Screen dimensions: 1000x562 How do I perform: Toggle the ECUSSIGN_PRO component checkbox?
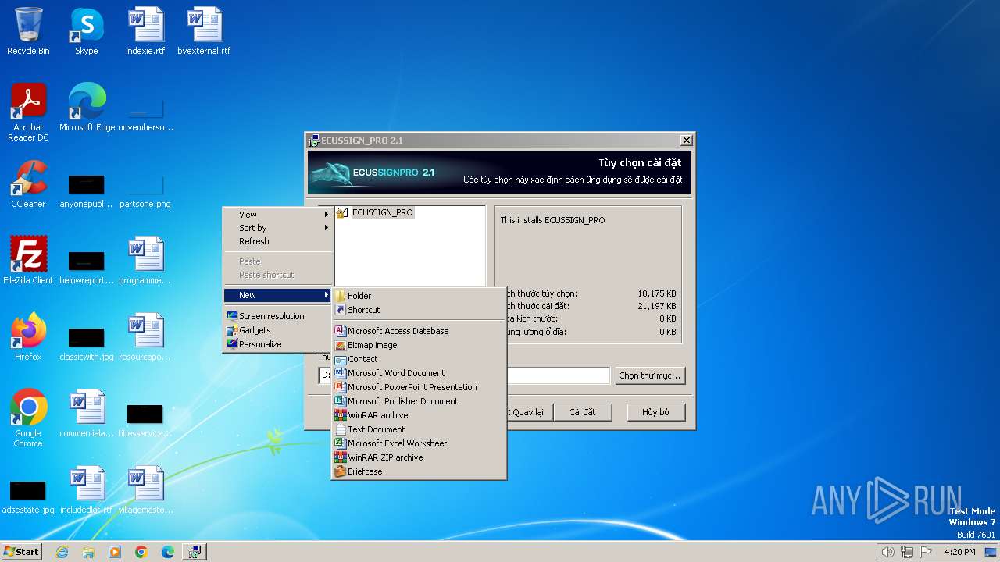tap(341, 212)
